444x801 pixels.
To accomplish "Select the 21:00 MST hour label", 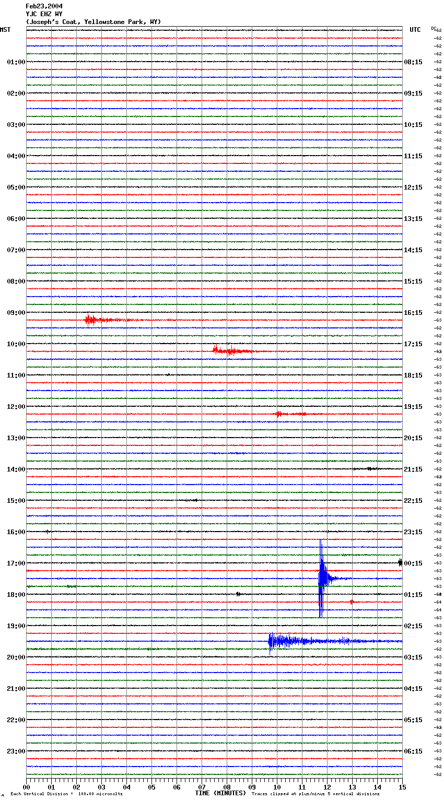I will (16, 689).
